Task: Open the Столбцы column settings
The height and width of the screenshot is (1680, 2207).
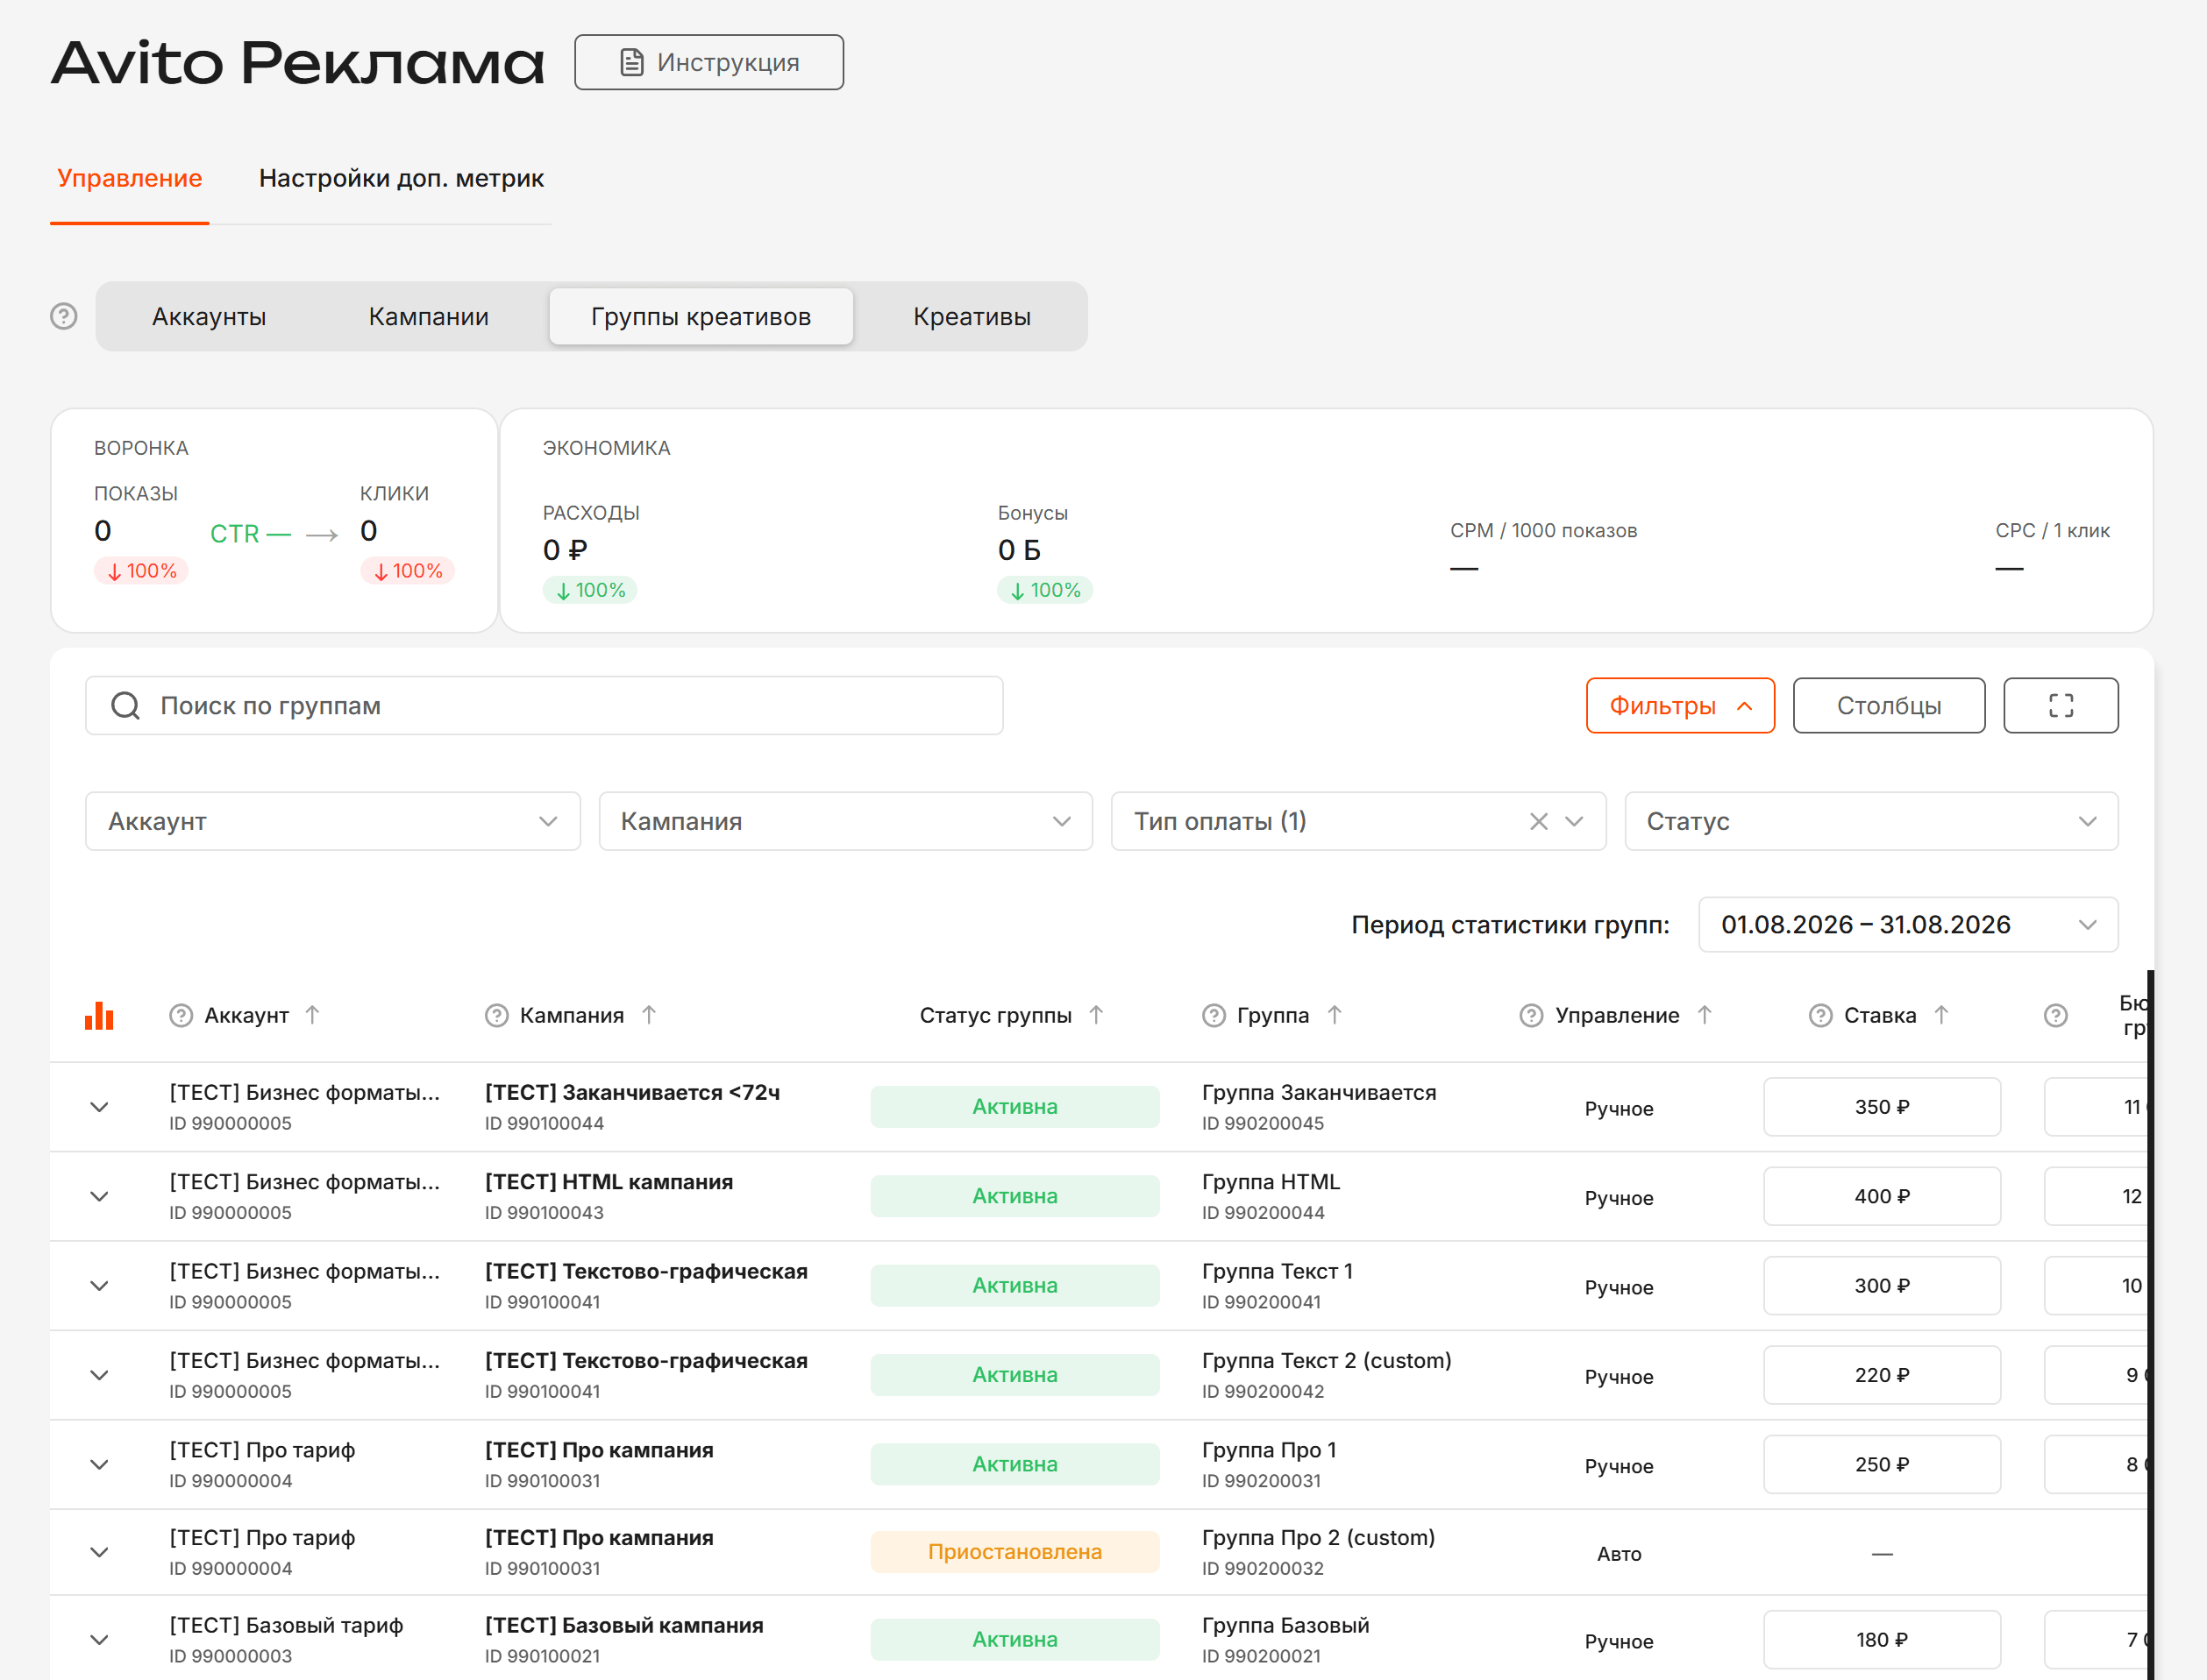Action: (x=1889, y=706)
